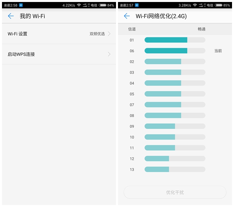Select channel 05 bar
This screenshot has width=234, height=207.
(x=175, y=94)
